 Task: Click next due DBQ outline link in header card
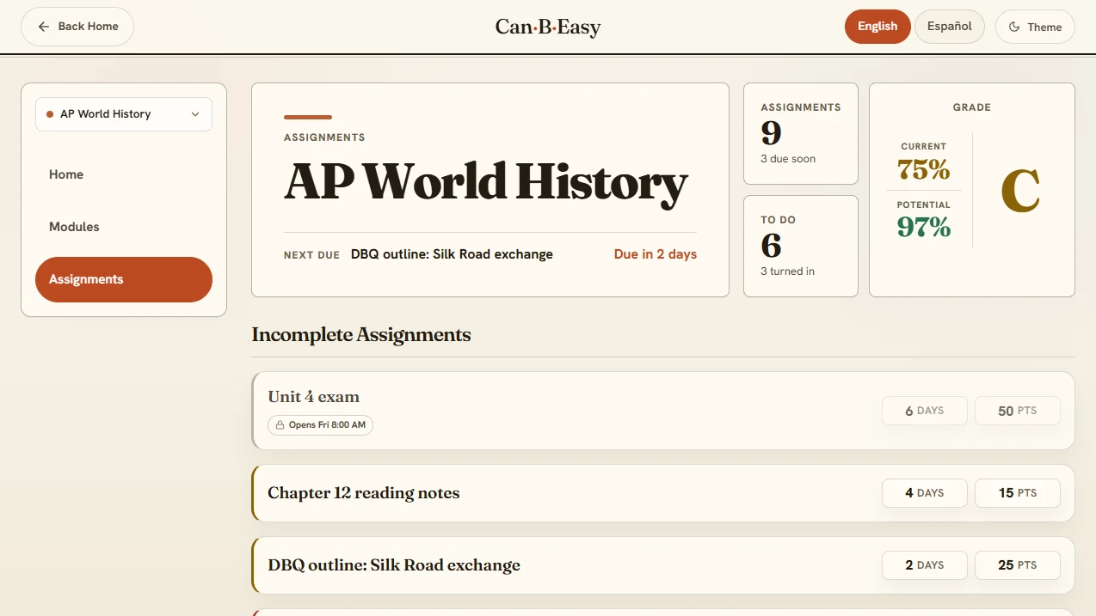click(452, 254)
